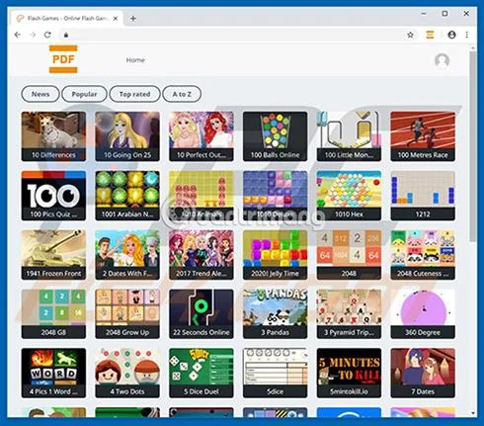Open the Chrome profile icon
Image resolution: width=484 pixels, height=426 pixels.
tap(451, 35)
